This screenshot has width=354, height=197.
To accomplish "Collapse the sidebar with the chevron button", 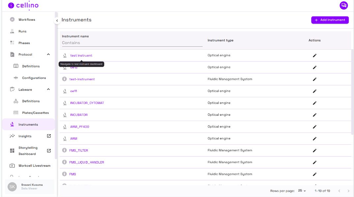I will click(x=57, y=21).
